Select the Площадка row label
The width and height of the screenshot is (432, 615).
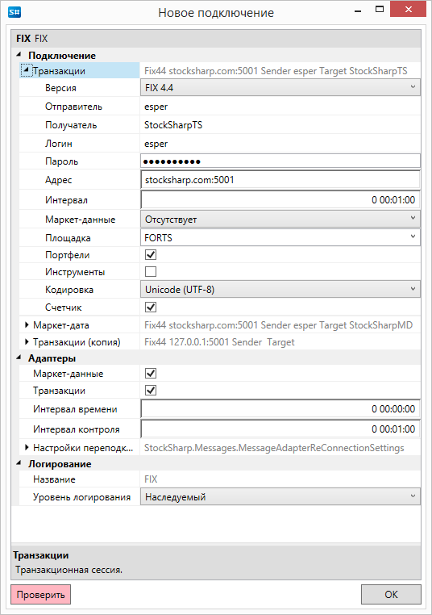tap(68, 237)
